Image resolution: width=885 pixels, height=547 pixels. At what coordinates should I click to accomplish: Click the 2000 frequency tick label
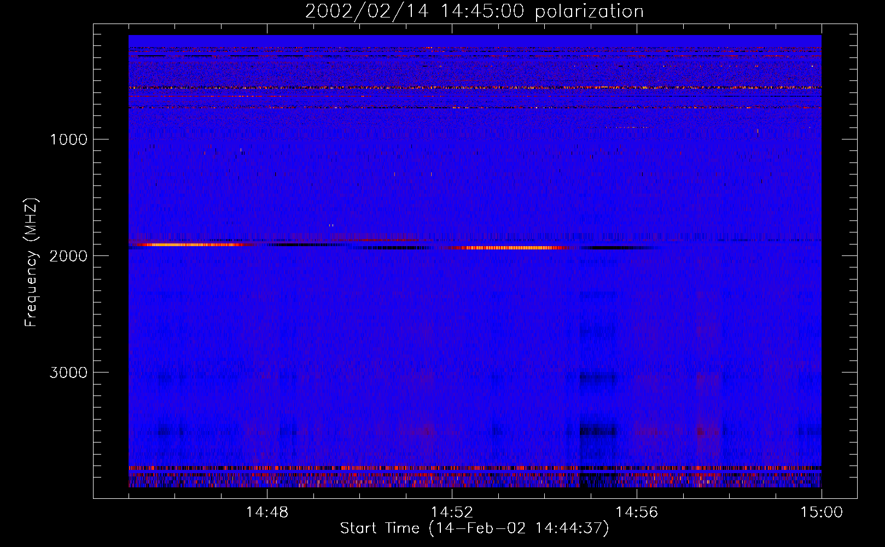(x=68, y=256)
